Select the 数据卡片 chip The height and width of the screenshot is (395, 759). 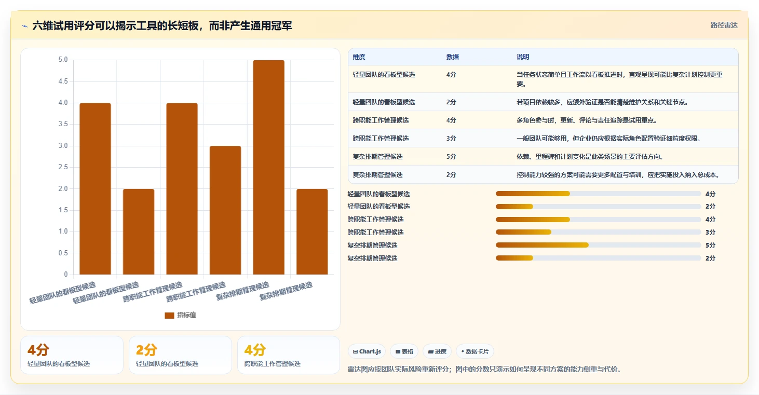pyautogui.click(x=475, y=351)
